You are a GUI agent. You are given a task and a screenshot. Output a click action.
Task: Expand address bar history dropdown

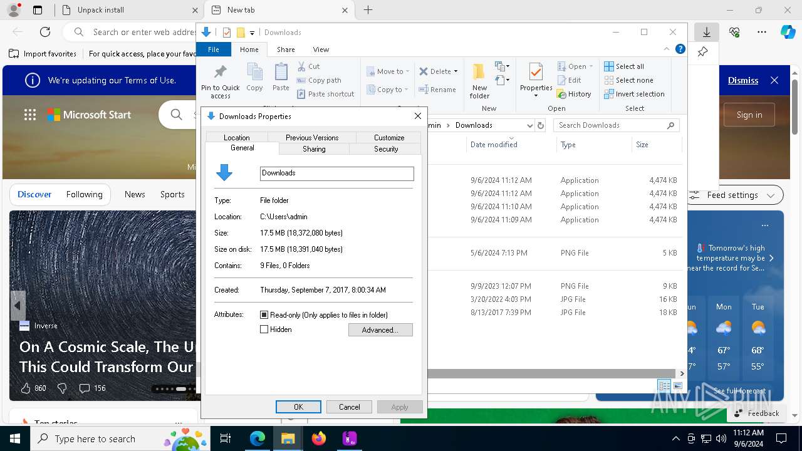pyautogui.click(x=529, y=125)
